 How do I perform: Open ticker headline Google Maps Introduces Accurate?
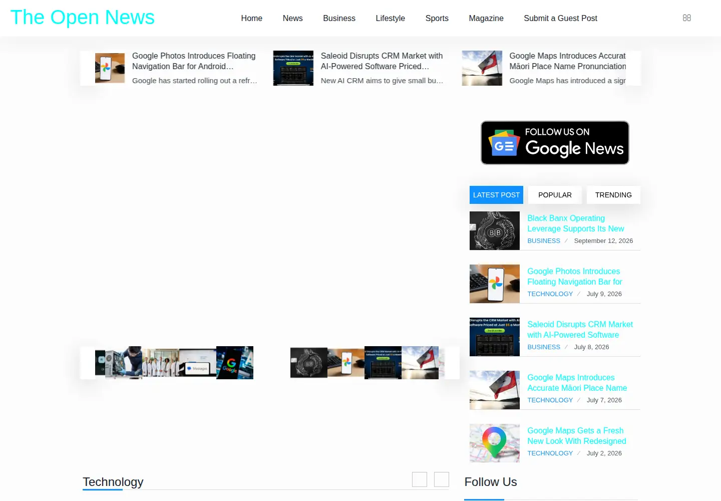[x=568, y=61]
